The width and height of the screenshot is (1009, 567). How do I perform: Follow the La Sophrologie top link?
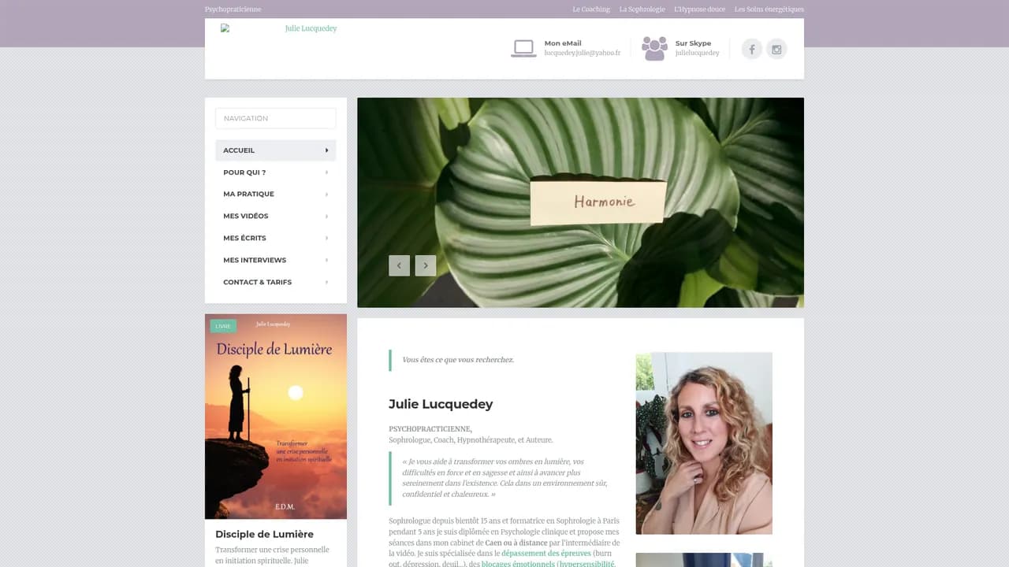(x=642, y=9)
